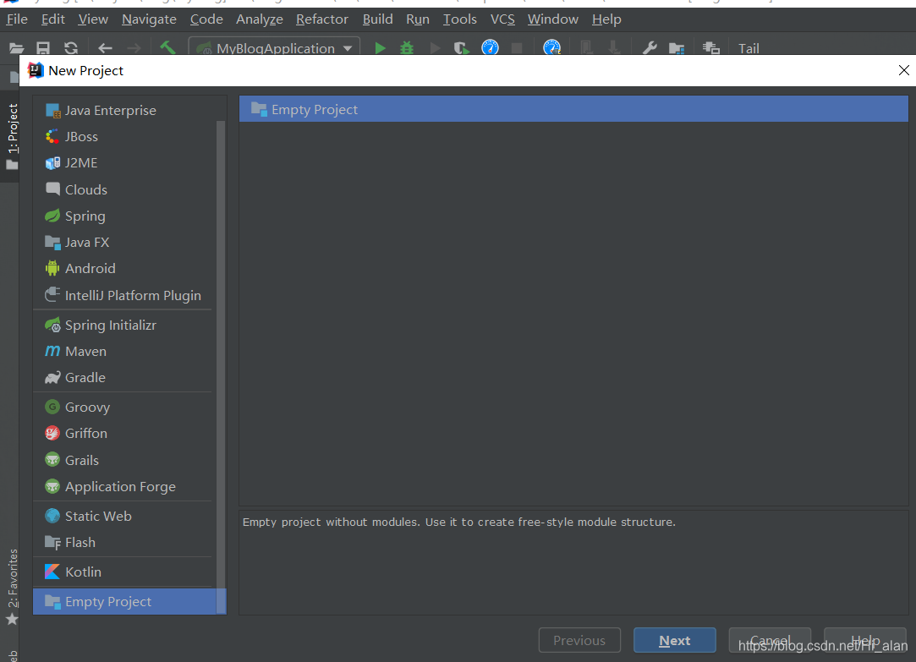Open the Run menu
Screen dimensions: 916x662
coord(418,19)
